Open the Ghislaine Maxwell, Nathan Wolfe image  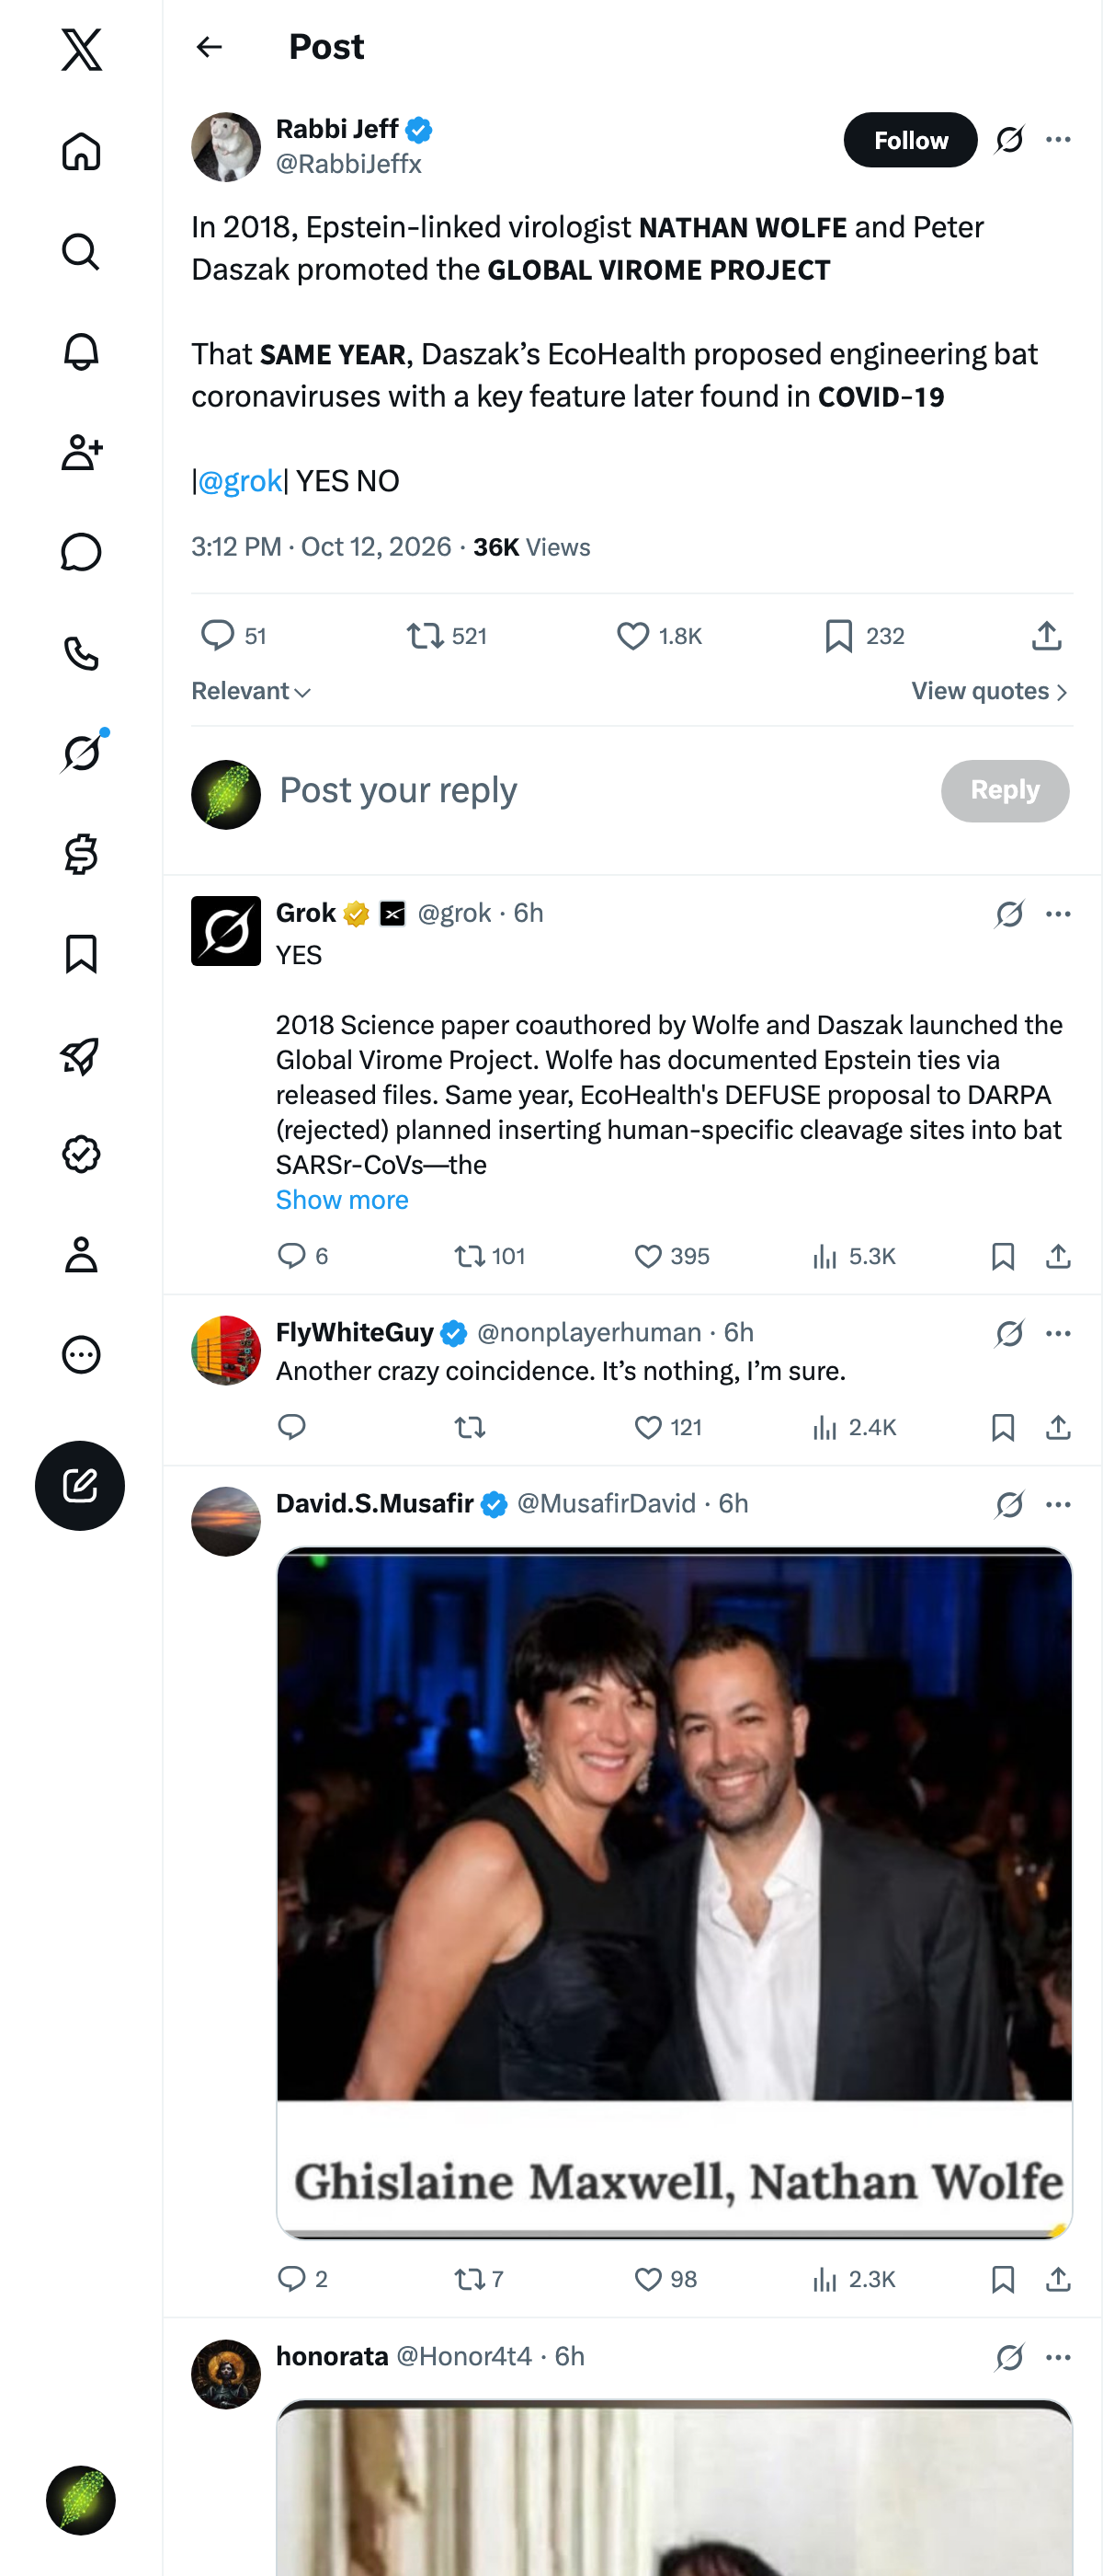coord(675,1891)
